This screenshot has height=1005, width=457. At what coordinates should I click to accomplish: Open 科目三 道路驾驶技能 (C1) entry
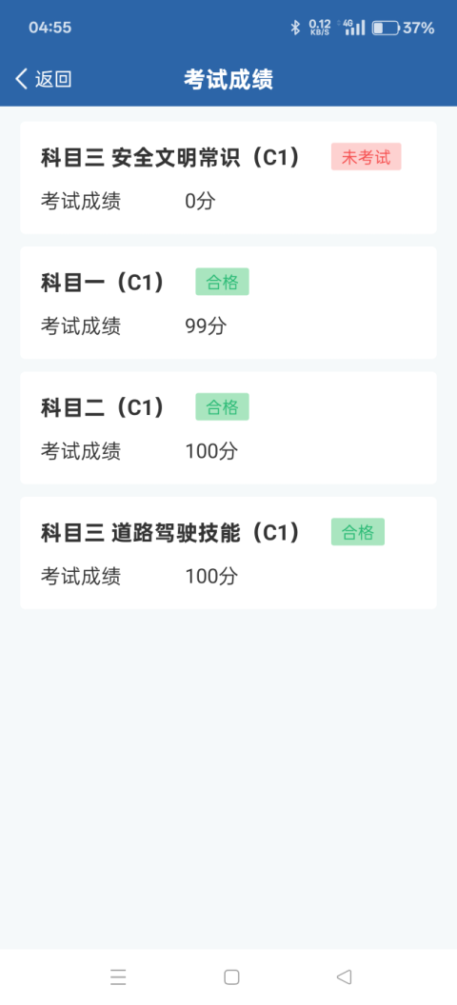(228, 553)
